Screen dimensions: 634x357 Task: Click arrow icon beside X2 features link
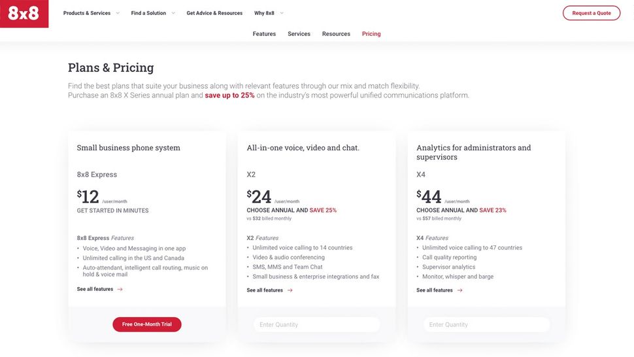[290, 290]
